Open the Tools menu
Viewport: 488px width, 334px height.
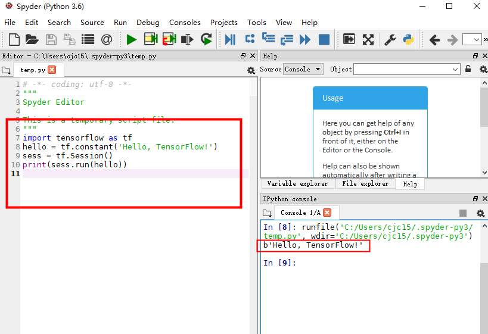coord(256,23)
